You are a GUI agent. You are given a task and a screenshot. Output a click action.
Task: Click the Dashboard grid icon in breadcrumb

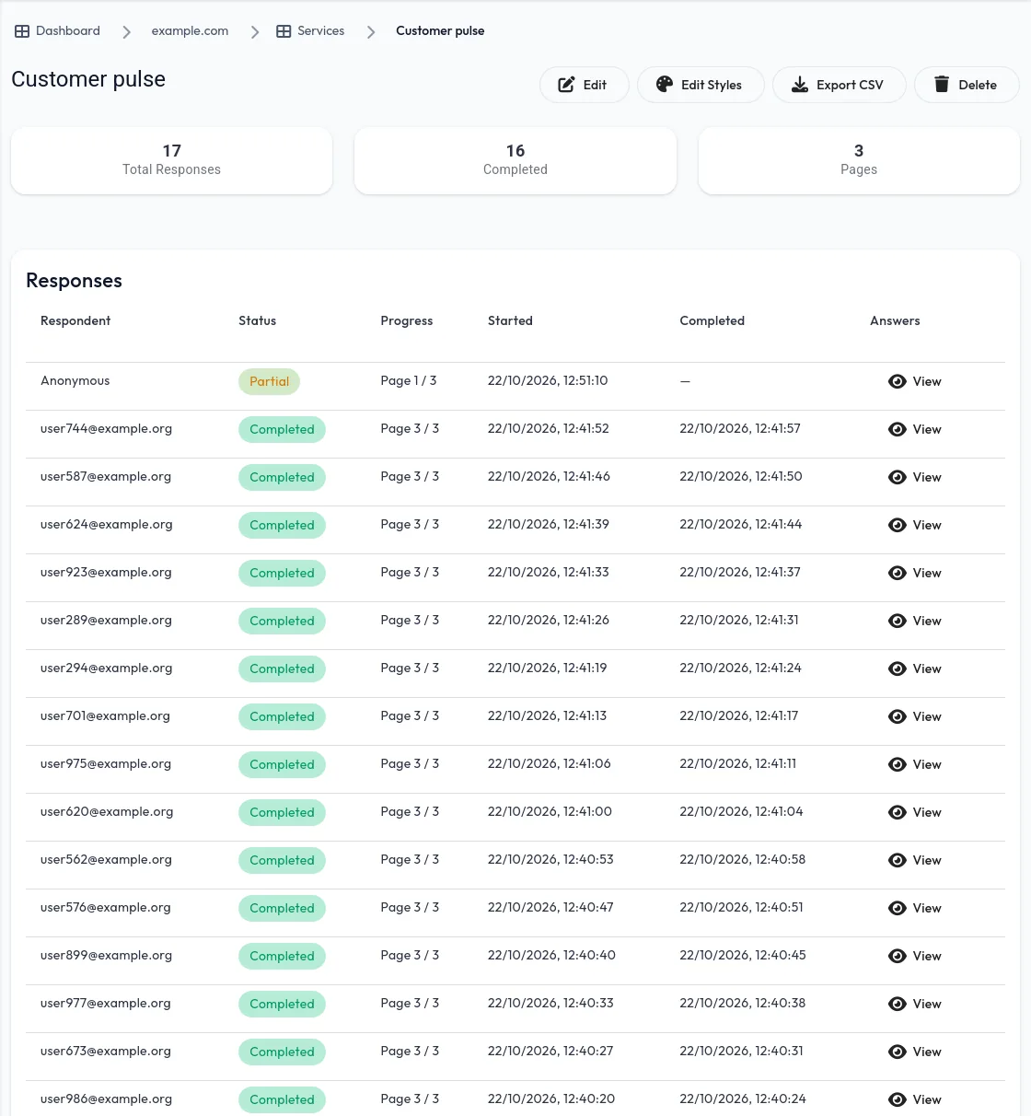22,31
